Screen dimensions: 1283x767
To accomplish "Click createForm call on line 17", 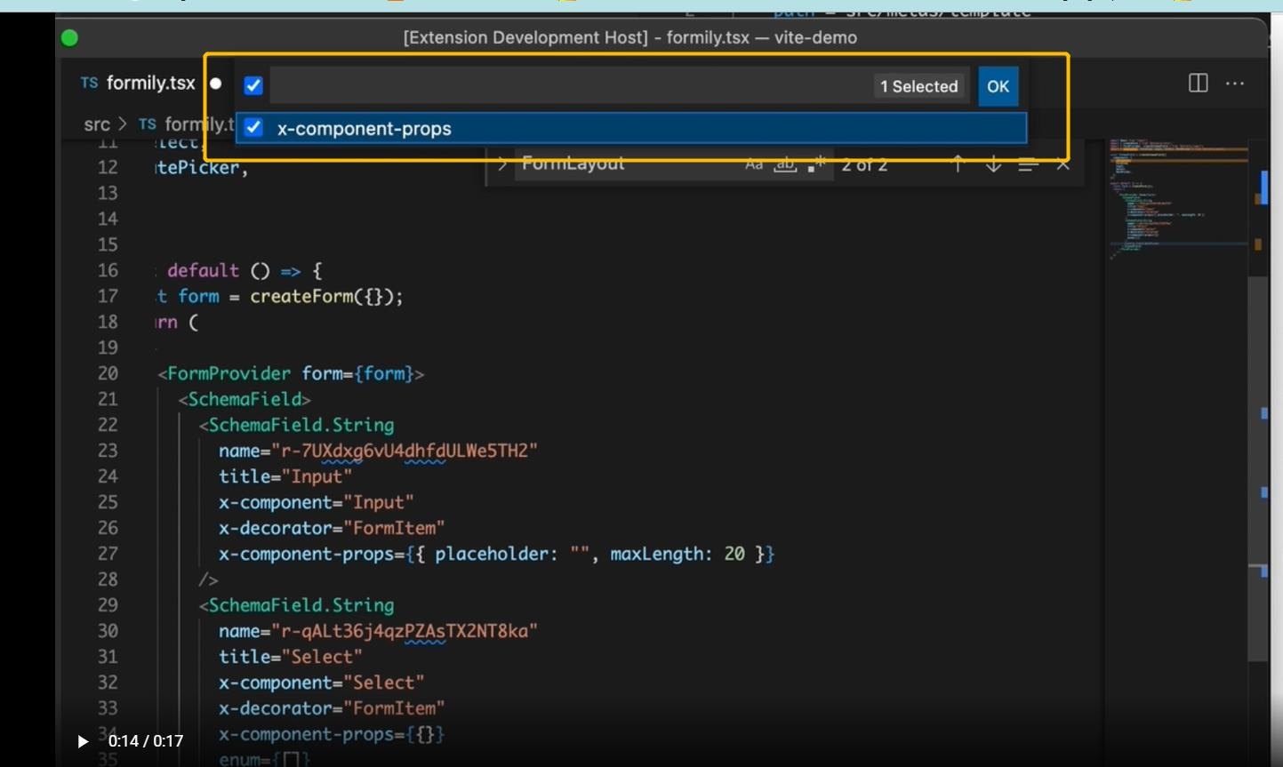I will [x=326, y=296].
